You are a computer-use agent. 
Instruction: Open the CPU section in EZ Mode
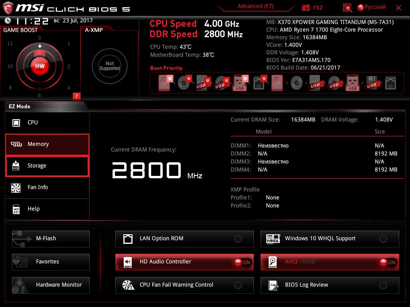click(x=47, y=122)
